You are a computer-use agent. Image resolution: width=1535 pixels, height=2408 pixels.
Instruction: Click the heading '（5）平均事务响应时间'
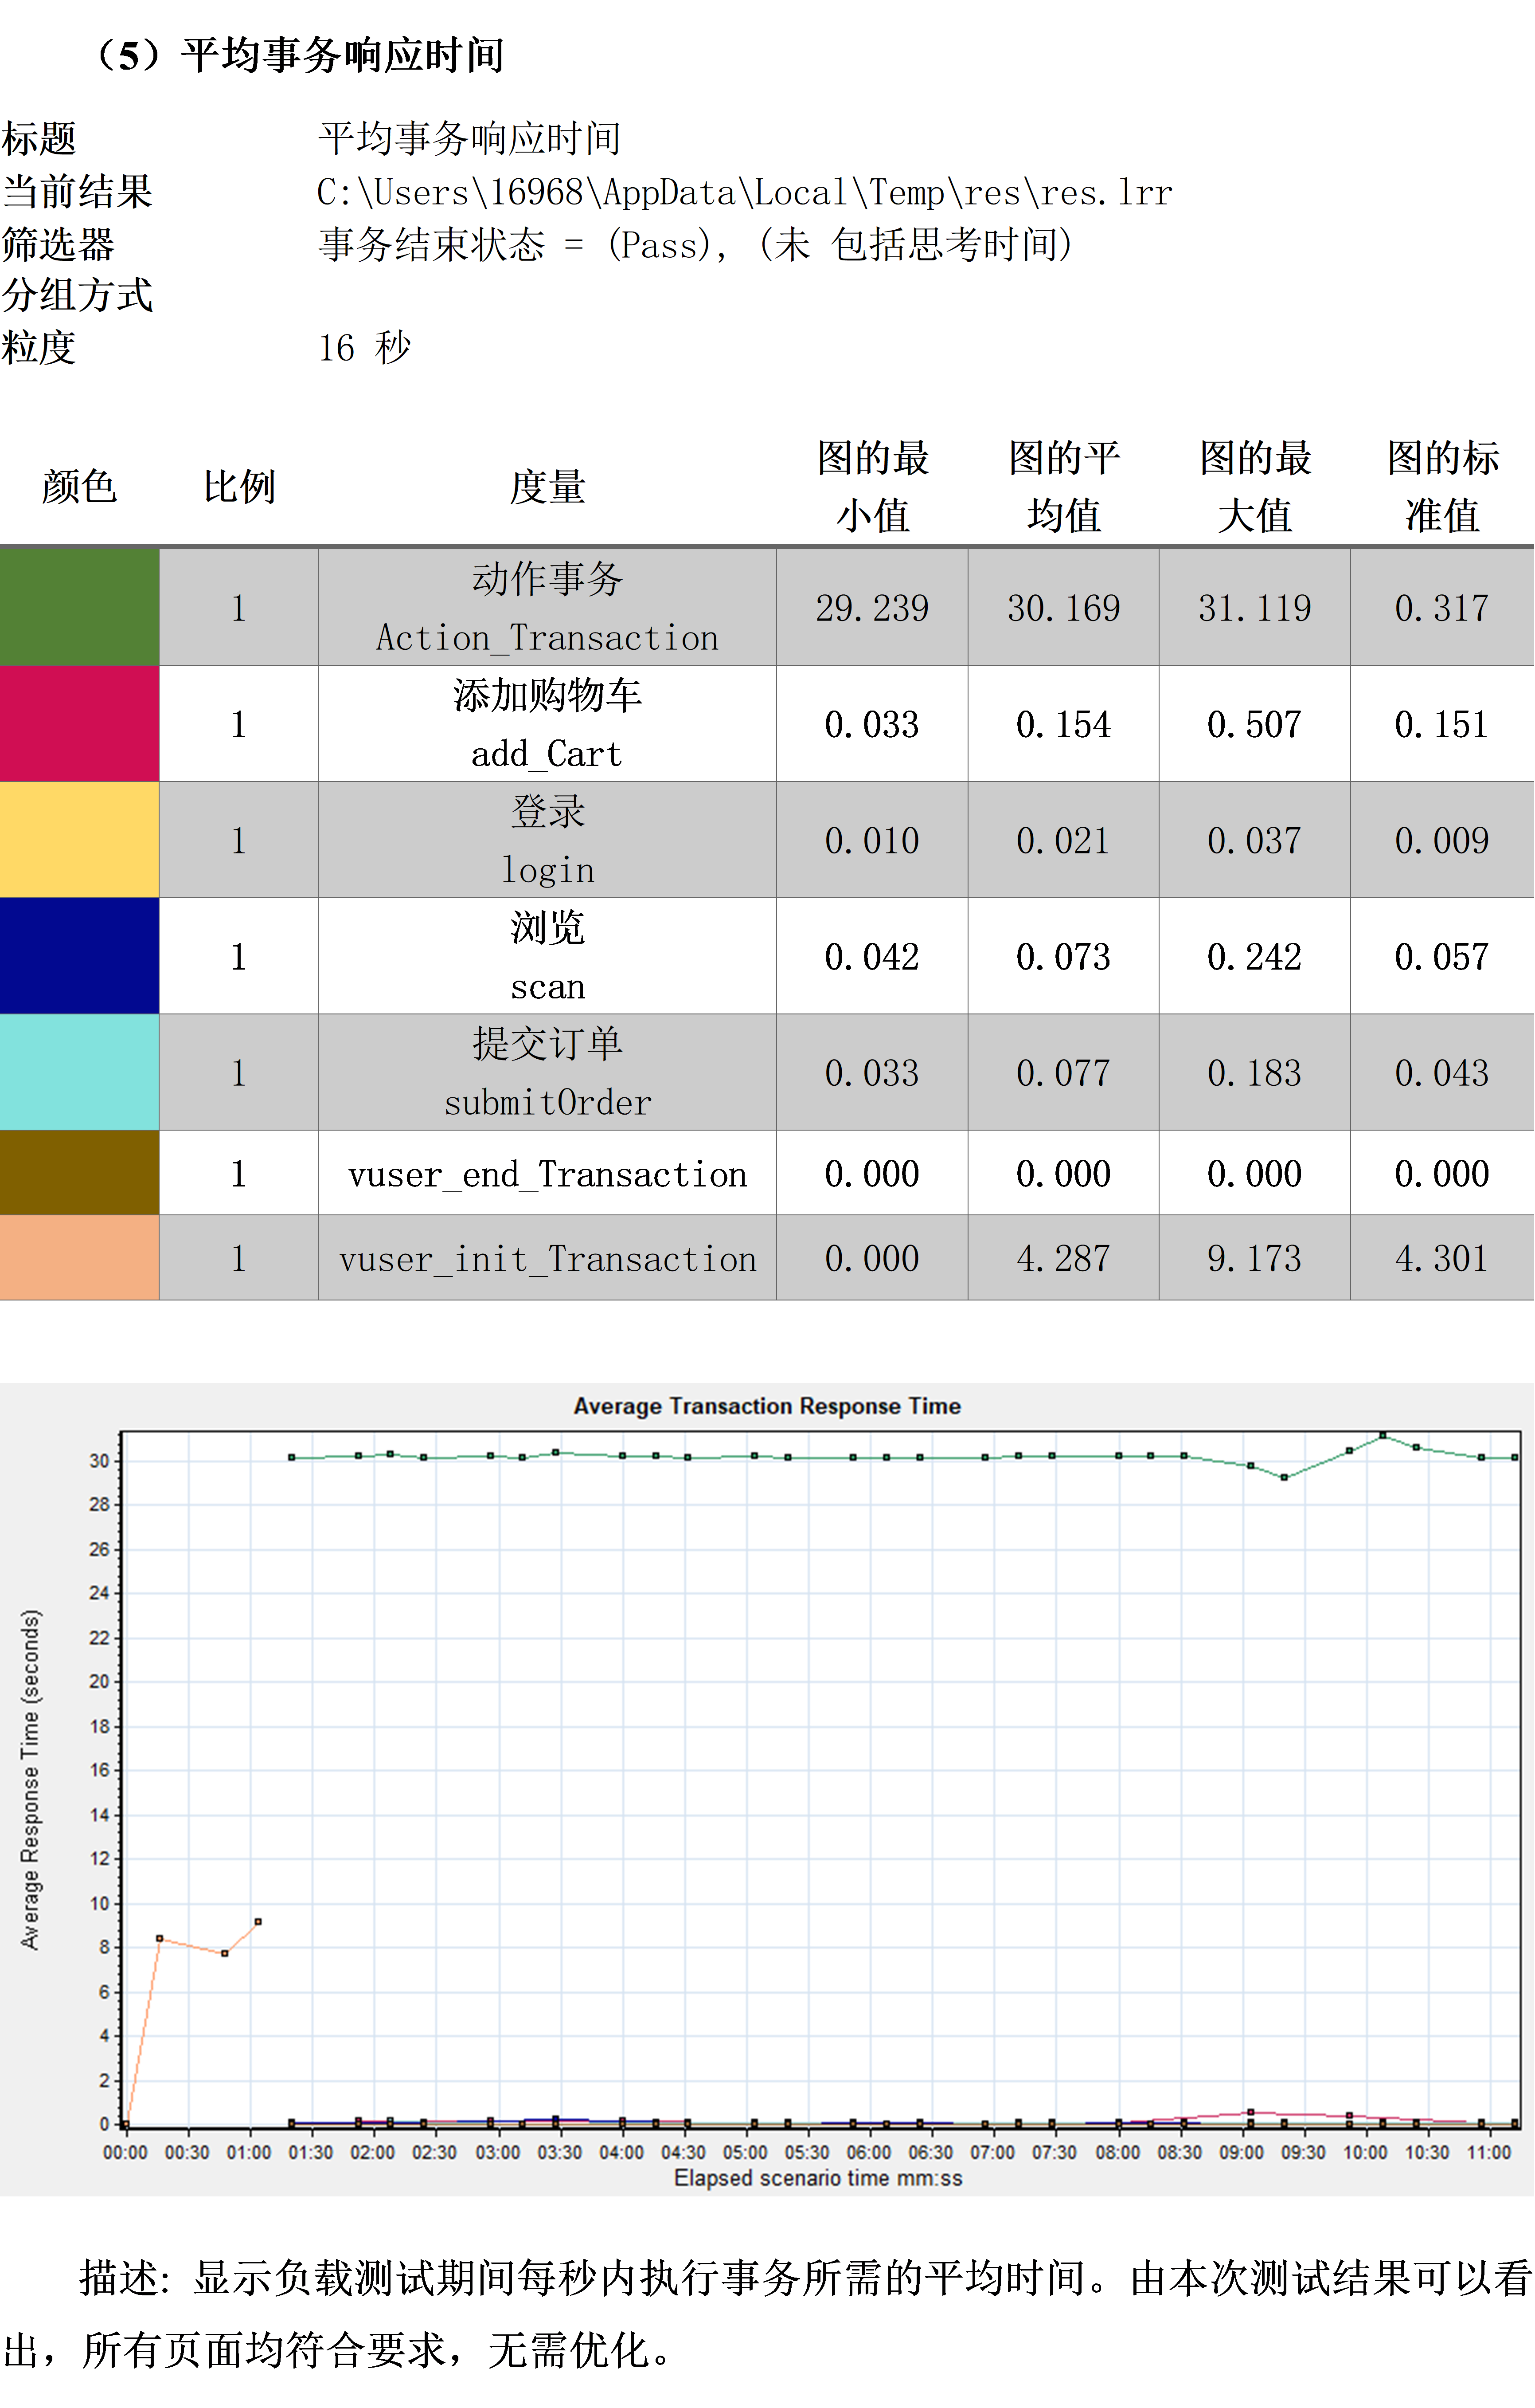coord(295,55)
